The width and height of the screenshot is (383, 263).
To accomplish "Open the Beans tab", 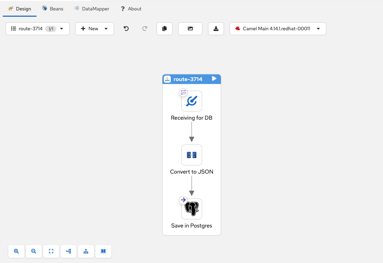I will coord(53,9).
